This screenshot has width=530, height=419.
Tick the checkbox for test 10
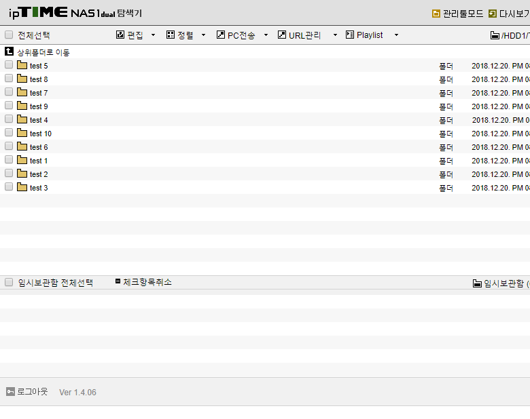click(x=9, y=132)
